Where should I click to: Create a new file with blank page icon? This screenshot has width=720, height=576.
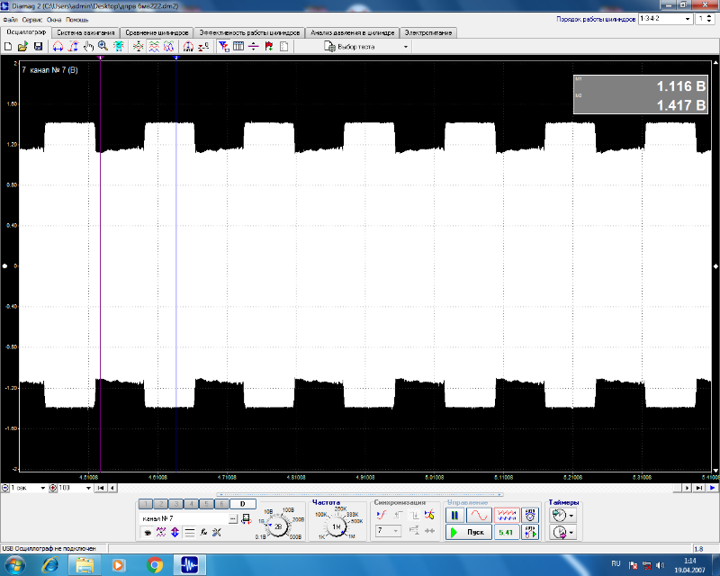point(8,47)
